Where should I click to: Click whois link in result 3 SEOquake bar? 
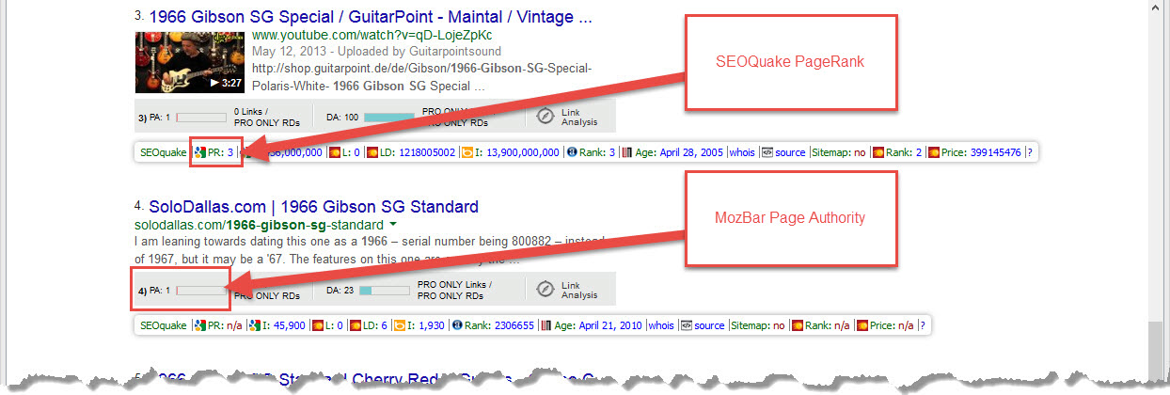(x=741, y=152)
